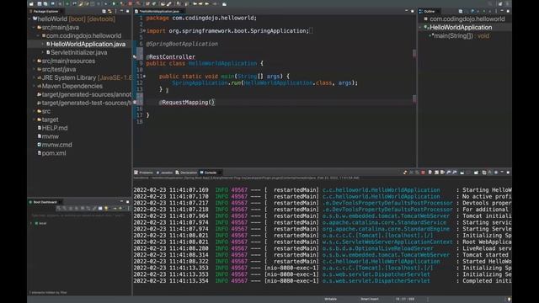This screenshot has width=539, height=303.
Task: Select com.codingdojo.helloworld in Outline
Action: point(467,19)
